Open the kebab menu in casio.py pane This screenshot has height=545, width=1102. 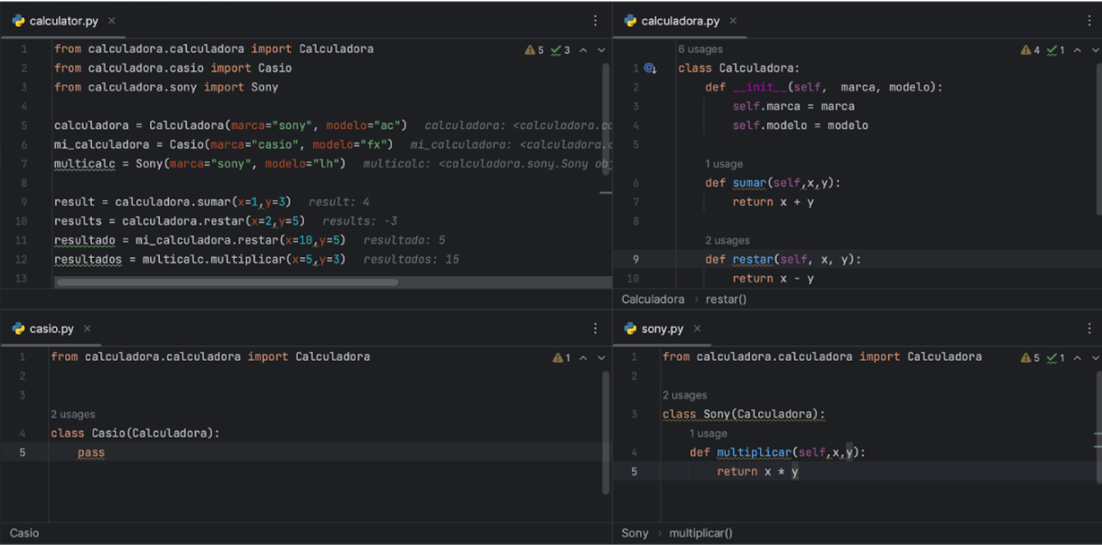[595, 328]
